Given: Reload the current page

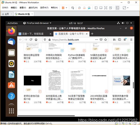Looking at the screenshot, I should tap(31, 40).
